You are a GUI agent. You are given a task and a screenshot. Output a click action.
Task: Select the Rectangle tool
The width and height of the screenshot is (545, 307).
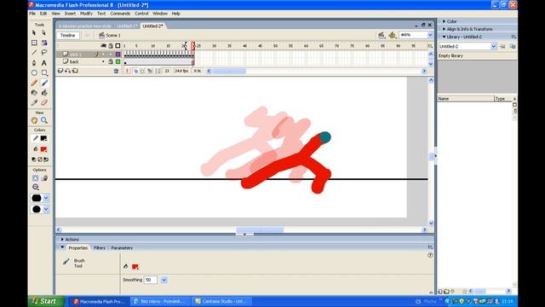44,73
